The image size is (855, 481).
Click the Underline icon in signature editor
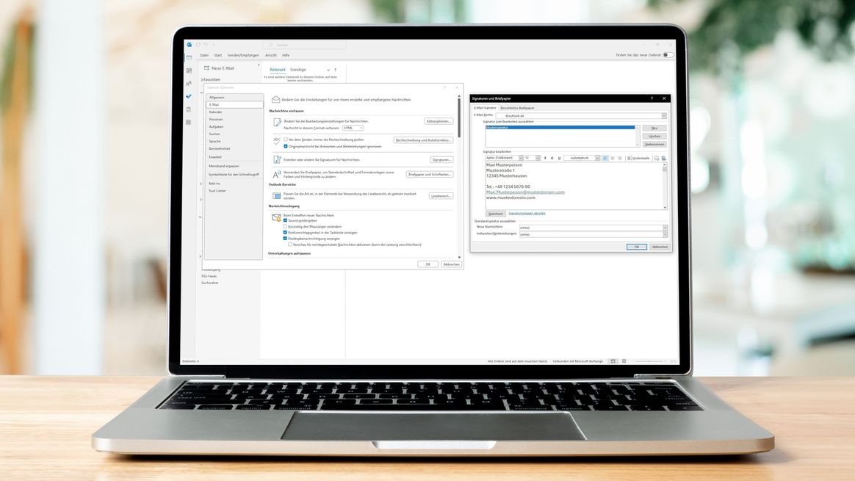point(559,158)
